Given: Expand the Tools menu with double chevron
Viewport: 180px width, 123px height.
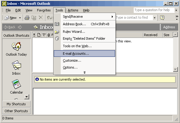Looking at the screenshot, I should coord(85,72).
